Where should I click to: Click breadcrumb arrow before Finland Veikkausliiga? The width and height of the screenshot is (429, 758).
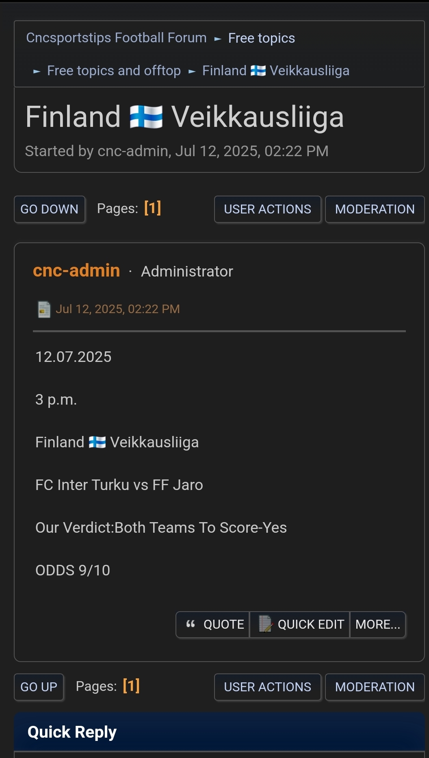[x=192, y=72]
